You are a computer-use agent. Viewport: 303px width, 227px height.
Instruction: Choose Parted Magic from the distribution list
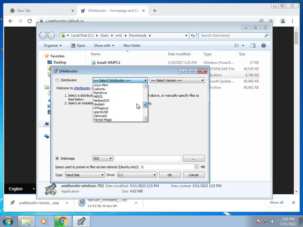point(103,120)
